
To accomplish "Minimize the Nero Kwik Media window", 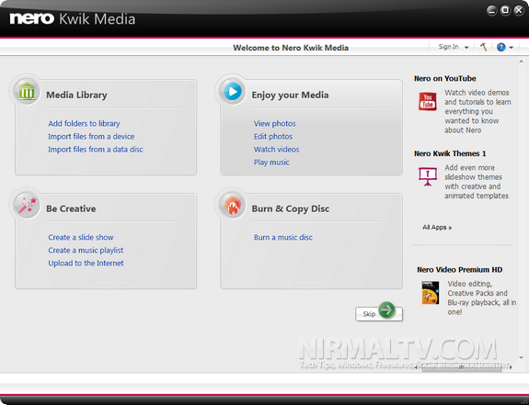I will point(491,10).
